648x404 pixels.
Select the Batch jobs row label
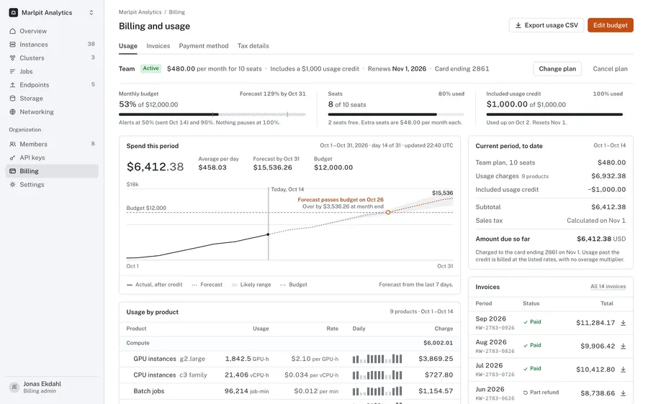[x=149, y=391]
